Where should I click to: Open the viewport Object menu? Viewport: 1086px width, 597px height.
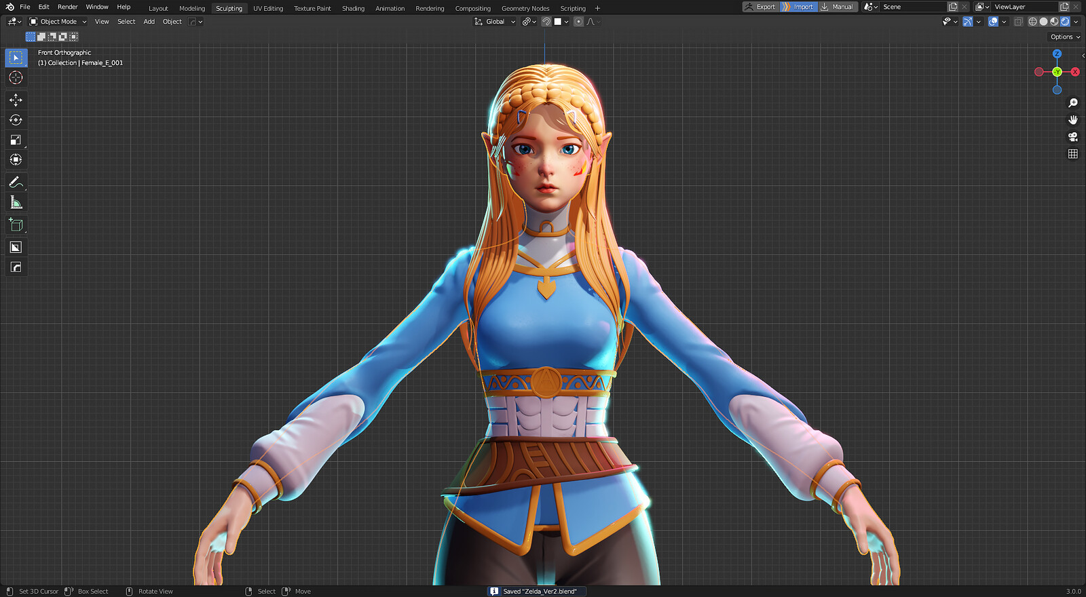172,22
